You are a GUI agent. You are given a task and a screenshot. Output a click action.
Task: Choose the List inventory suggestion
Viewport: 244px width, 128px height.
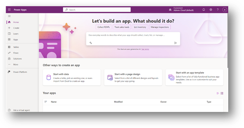pos(140,27)
